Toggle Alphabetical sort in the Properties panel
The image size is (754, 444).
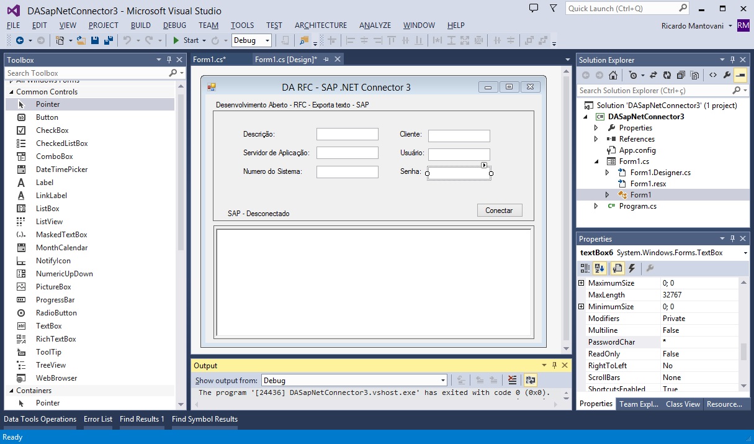click(x=599, y=268)
